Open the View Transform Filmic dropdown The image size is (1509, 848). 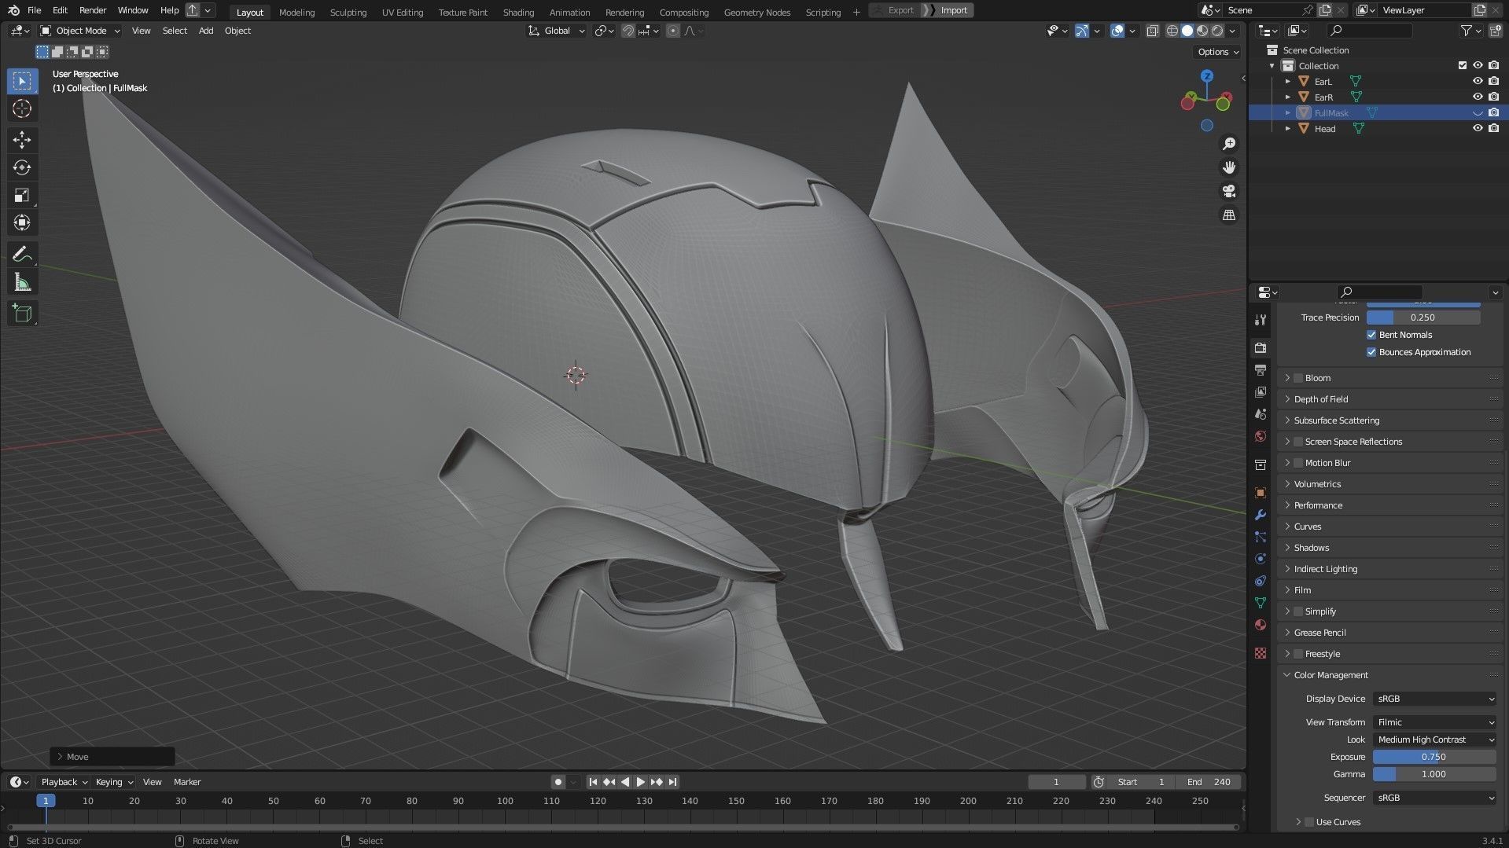click(x=1434, y=722)
